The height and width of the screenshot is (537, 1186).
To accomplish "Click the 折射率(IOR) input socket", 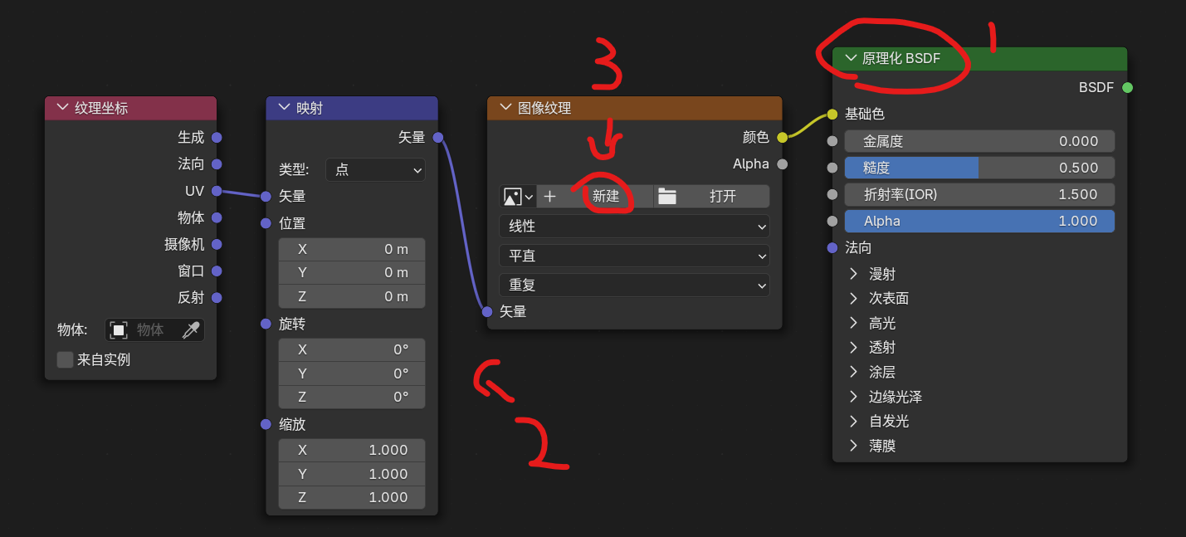I will tap(832, 194).
